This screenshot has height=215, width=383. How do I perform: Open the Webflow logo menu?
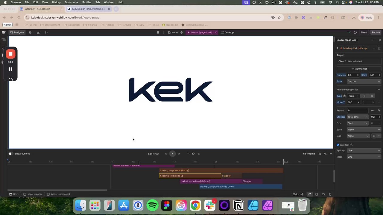(x=4, y=32)
